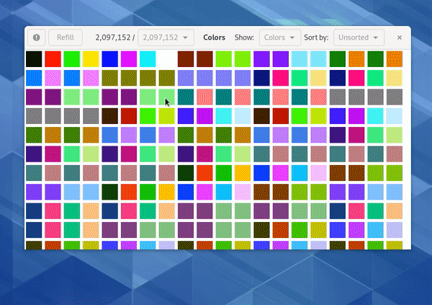The image size is (432, 305).
Task: Select the blue swatch directly below black
Action: 34,78
